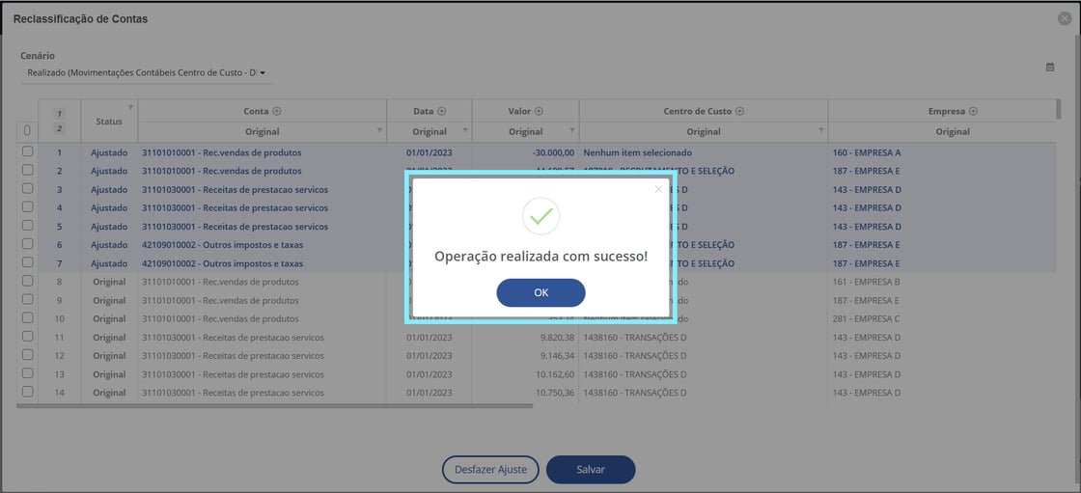
Task: Expand the Conta column plus icon
Action: [x=277, y=110]
